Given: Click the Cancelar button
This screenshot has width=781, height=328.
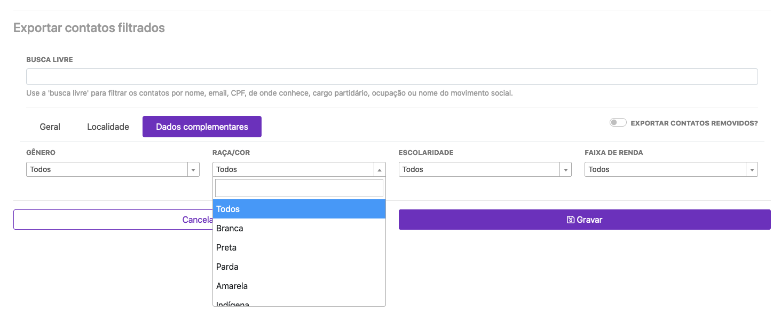Looking at the screenshot, I should pyautogui.click(x=112, y=220).
